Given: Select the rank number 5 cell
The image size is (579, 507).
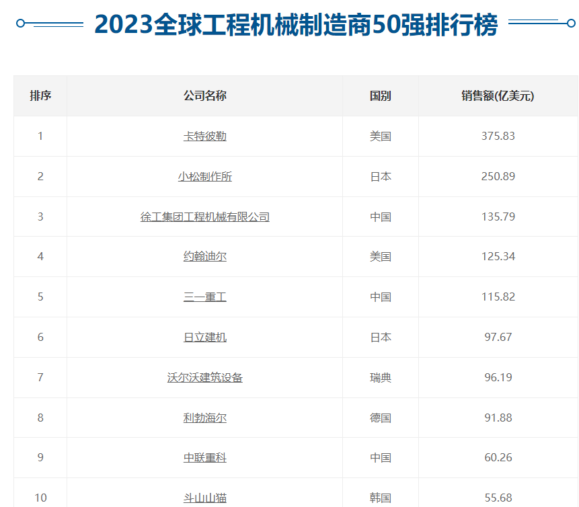Looking at the screenshot, I should click(x=40, y=297).
